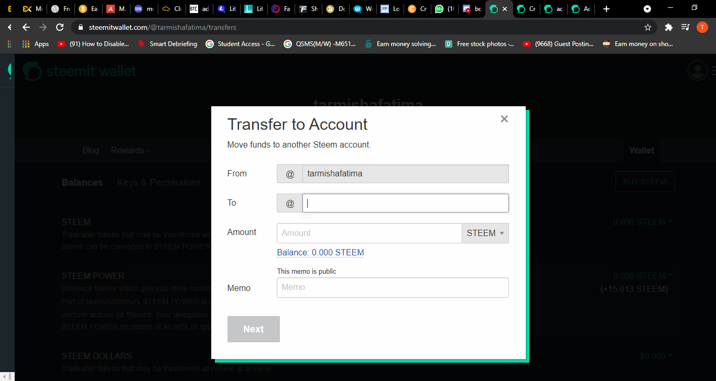Bookmark this page with the star icon
Screen dimensions: 716x381
[648, 27]
